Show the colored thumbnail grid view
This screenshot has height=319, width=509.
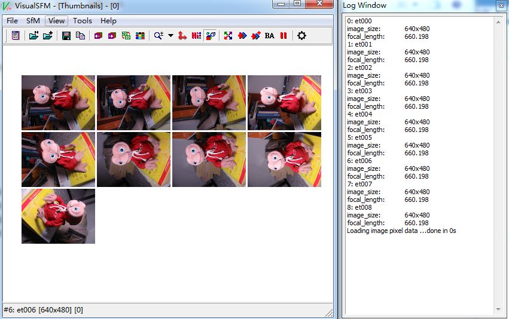pyautogui.click(x=140, y=36)
